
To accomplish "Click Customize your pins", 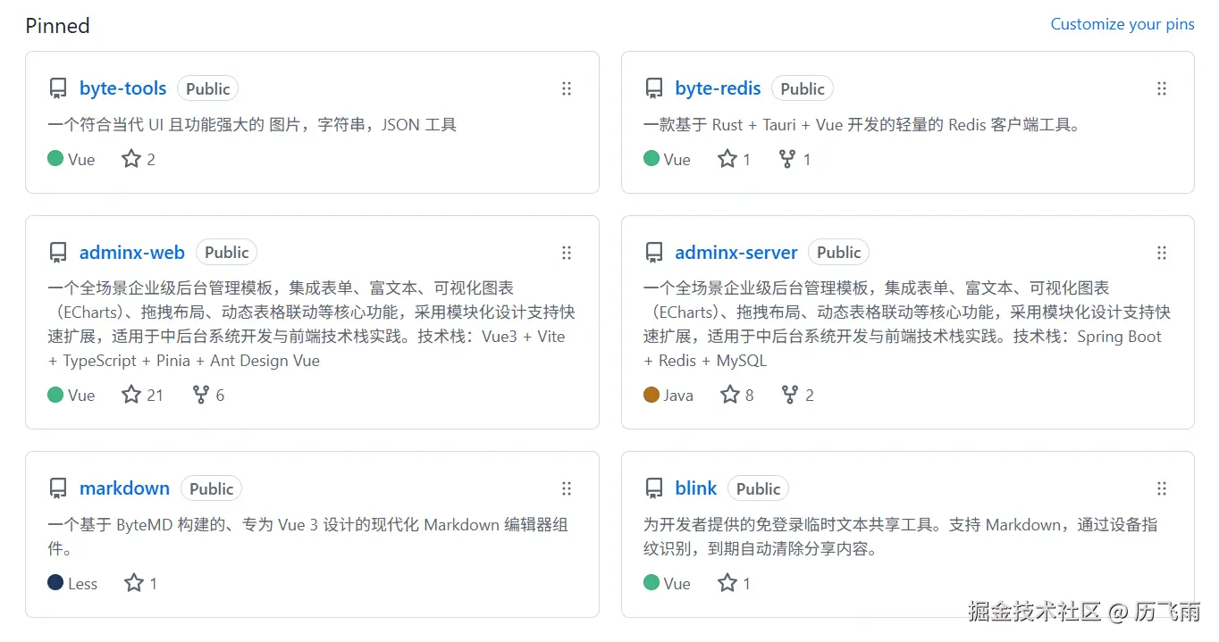I will (1122, 24).
